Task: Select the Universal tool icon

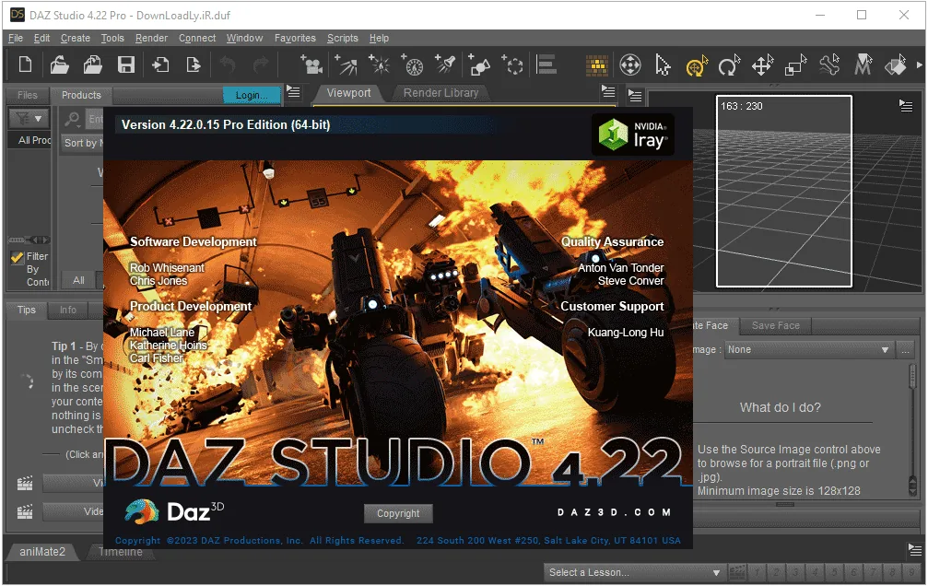Action: point(696,65)
